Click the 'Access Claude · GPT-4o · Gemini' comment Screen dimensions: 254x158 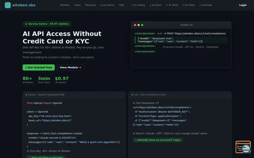(x=191, y=47)
